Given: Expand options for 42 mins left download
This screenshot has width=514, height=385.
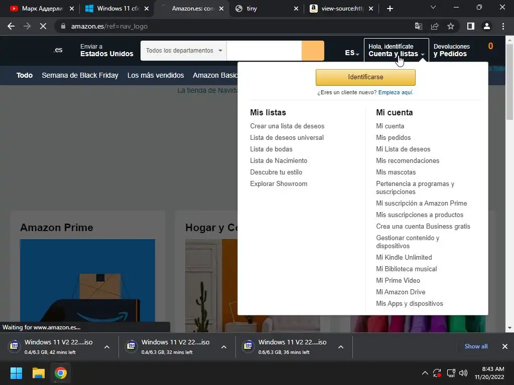Looking at the screenshot, I should (107, 347).
